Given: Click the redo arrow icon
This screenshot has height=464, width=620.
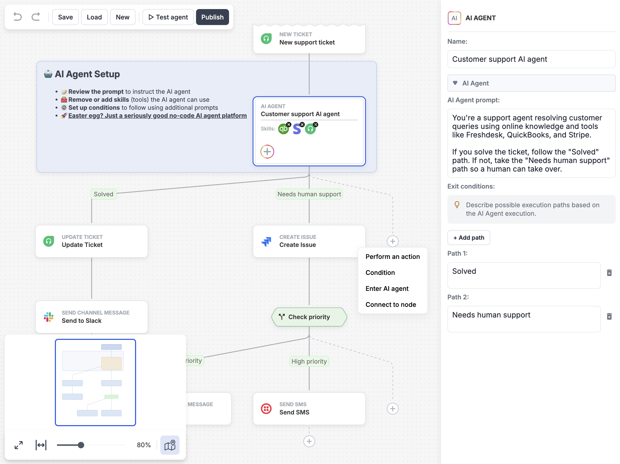Looking at the screenshot, I should (36, 17).
